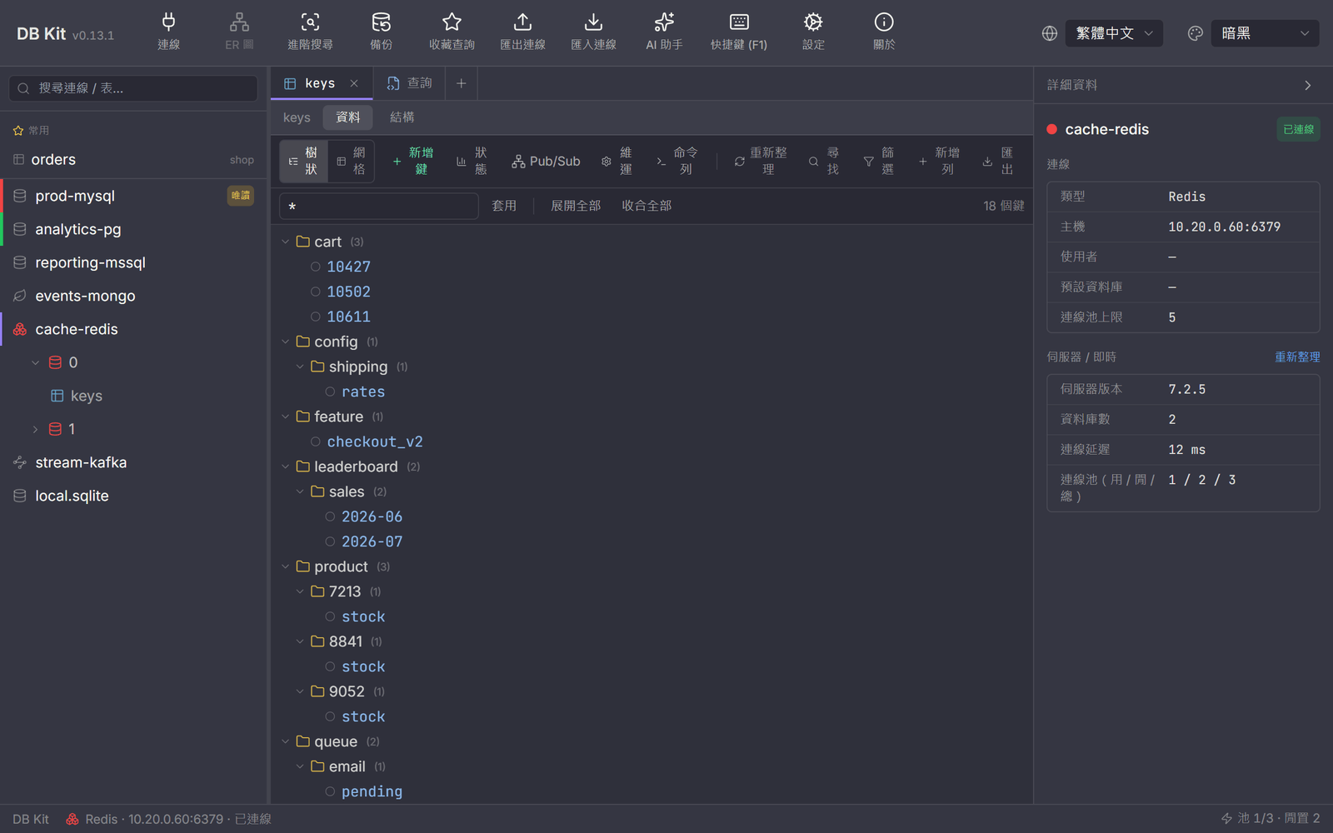
Task: Open 收藏查詢 saved queries
Action: (452, 32)
